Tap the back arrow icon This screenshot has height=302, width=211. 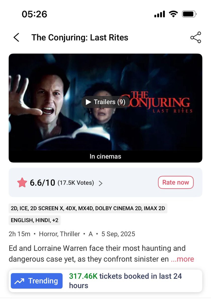coord(16,37)
